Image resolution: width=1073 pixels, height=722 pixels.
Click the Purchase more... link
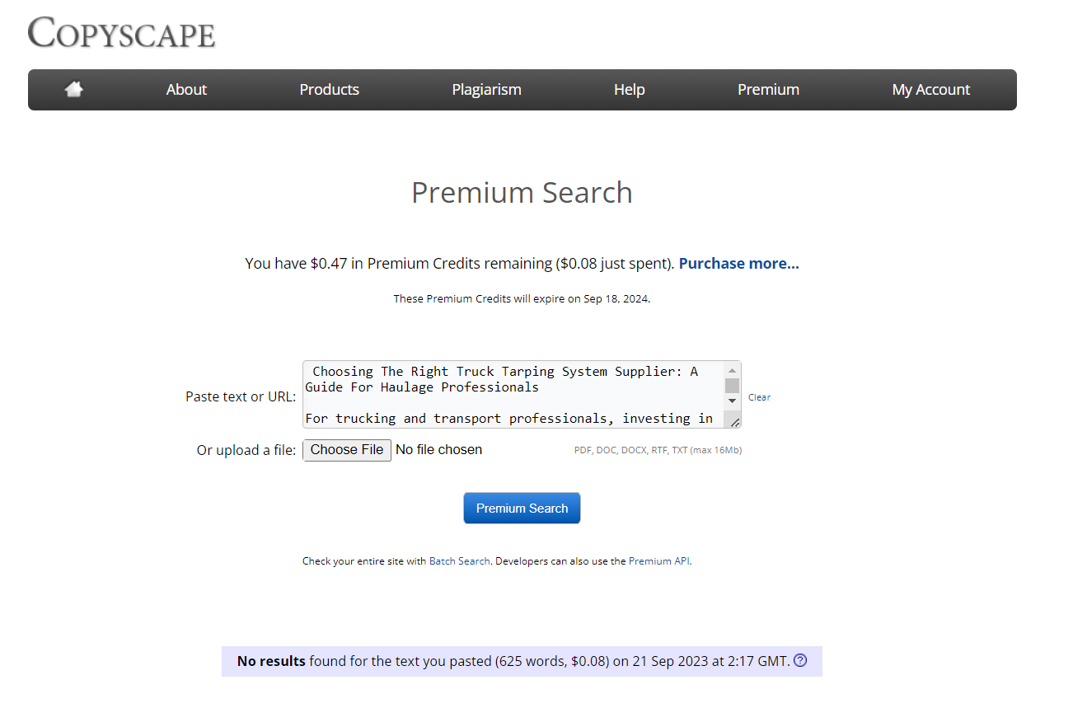pyautogui.click(x=738, y=264)
